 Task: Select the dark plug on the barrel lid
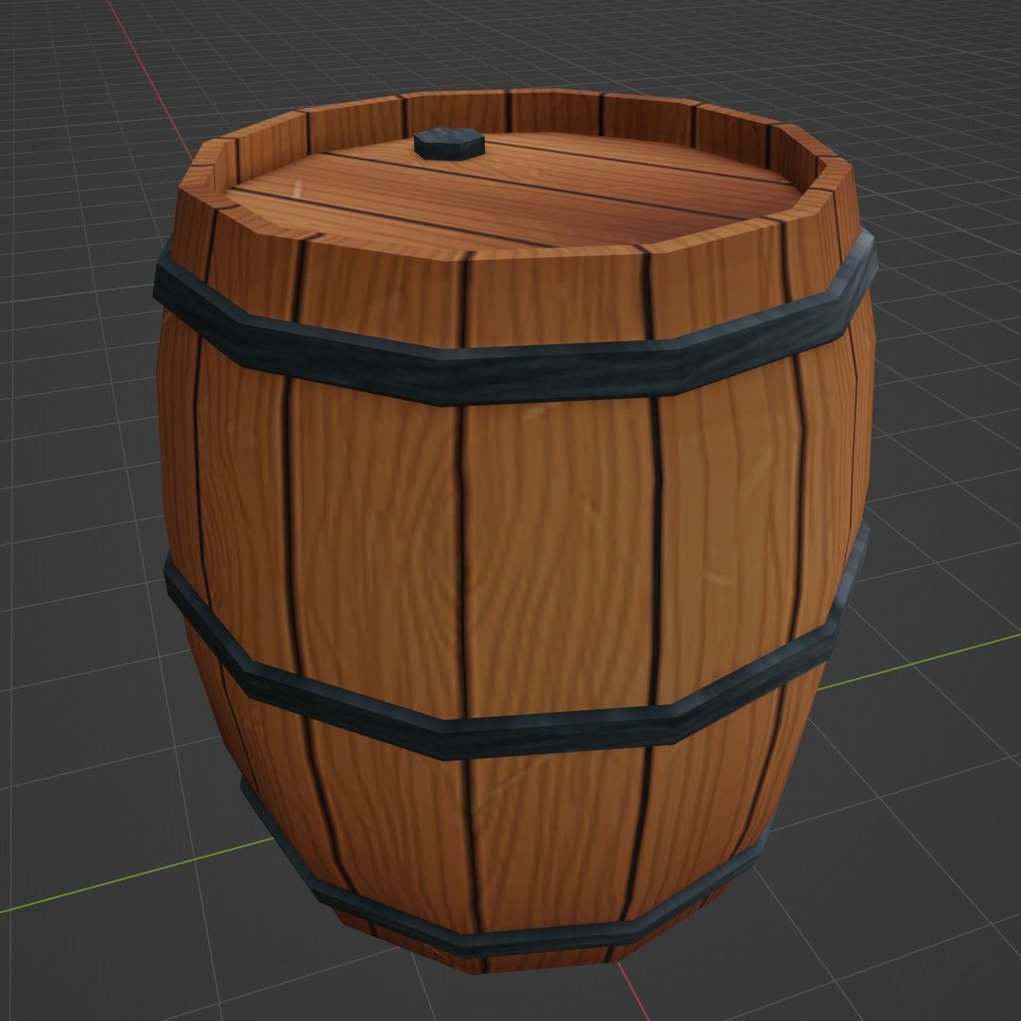coord(449,144)
